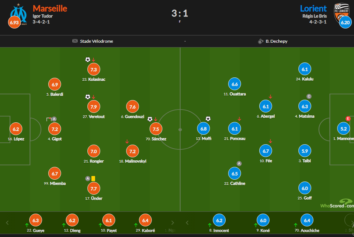The width and height of the screenshot is (354, 237).
Task: Click the yellow card icon above Ünder
Action: pos(93,179)
